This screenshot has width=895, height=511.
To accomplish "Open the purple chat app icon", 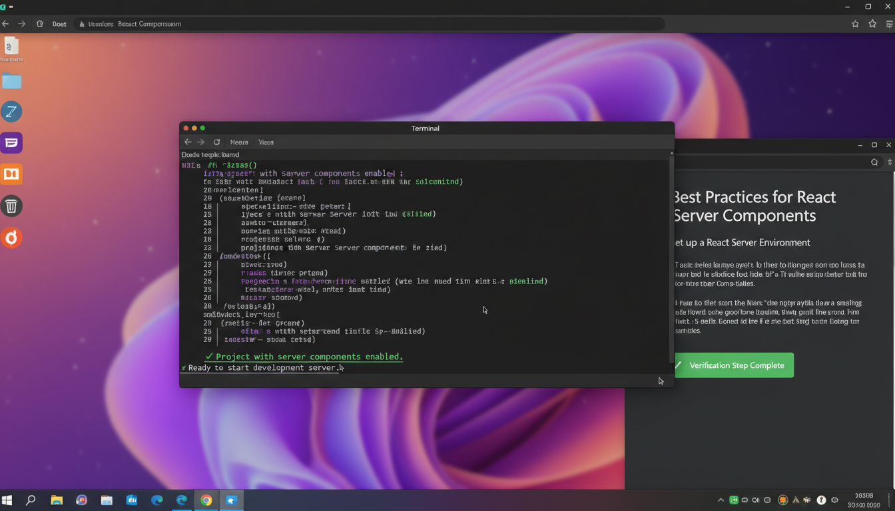I will [x=11, y=143].
